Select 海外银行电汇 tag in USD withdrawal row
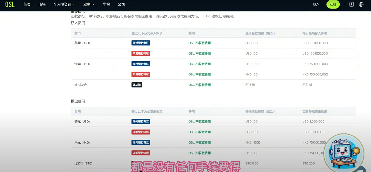This screenshot has height=172, width=371. (x=141, y=121)
